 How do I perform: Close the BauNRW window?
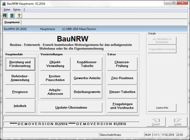coord(183,3)
